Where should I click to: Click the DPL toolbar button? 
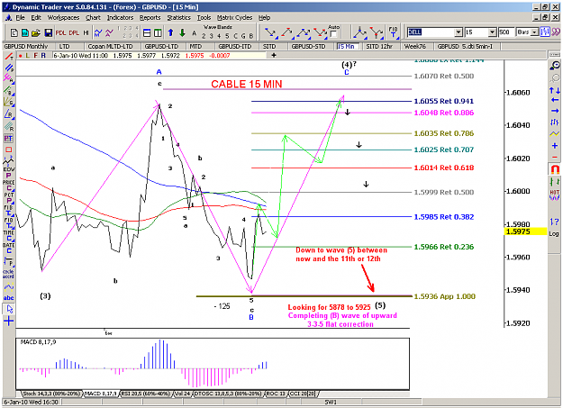click(74, 33)
